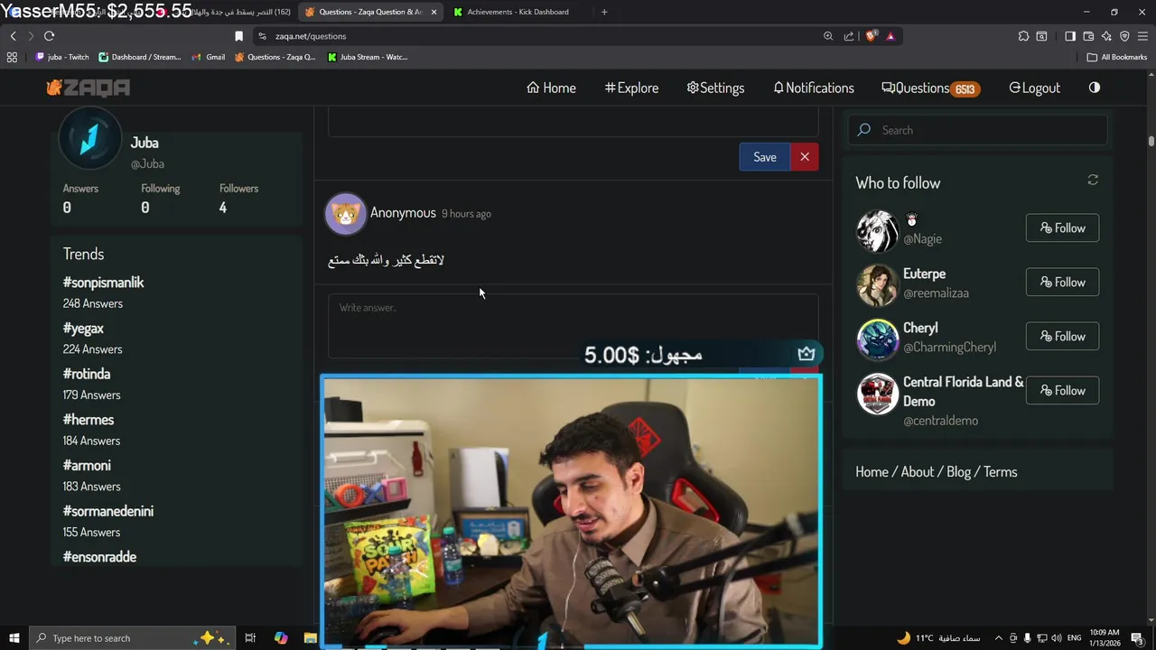Follow the @Nagie account

[x=1062, y=228]
